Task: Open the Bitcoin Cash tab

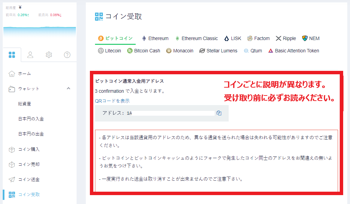Action: [x=144, y=51]
